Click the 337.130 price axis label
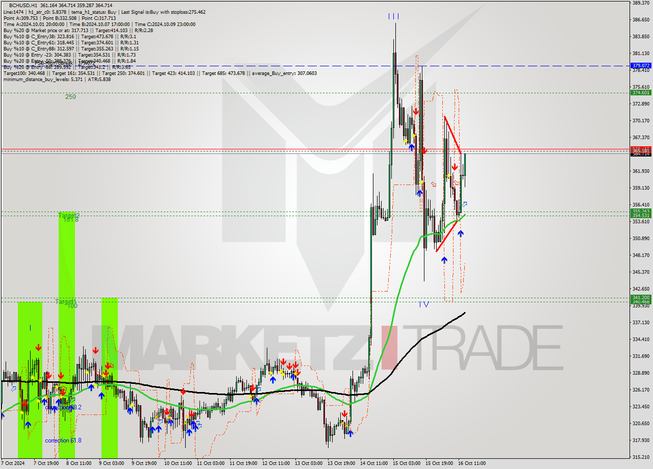 [x=641, y=323]
